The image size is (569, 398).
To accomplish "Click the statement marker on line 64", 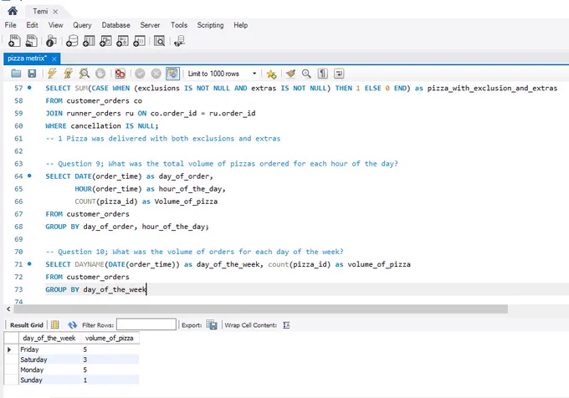I will (29, 176).
